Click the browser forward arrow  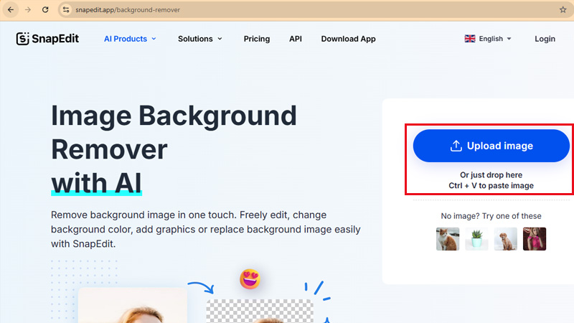[28, 10]
